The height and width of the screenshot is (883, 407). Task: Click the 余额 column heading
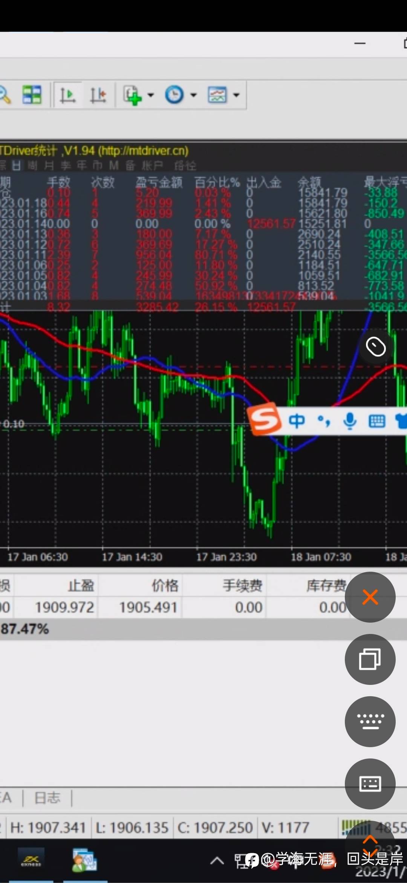click(309, 182)
